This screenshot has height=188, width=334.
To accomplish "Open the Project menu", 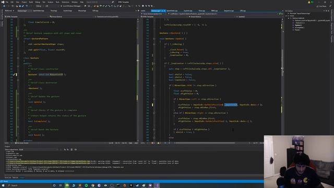I will coord(24,2).
